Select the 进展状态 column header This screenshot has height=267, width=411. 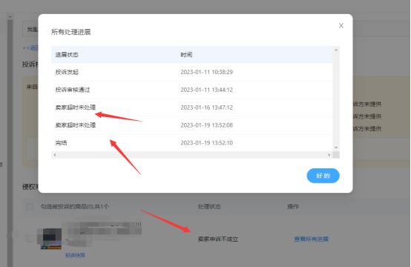(67, 54)
